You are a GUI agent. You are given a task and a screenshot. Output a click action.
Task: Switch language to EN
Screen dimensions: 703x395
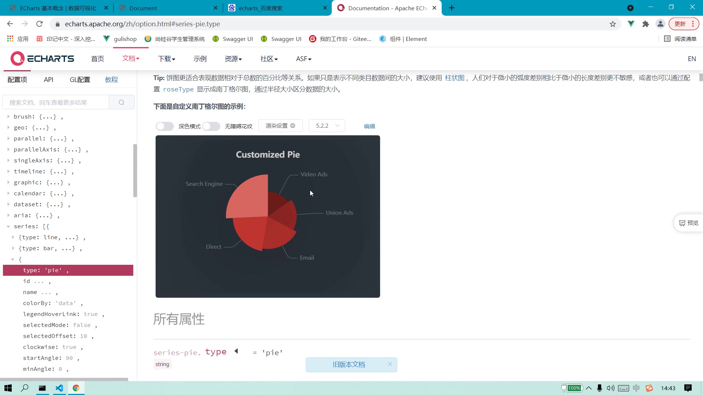tap(692, 59)
